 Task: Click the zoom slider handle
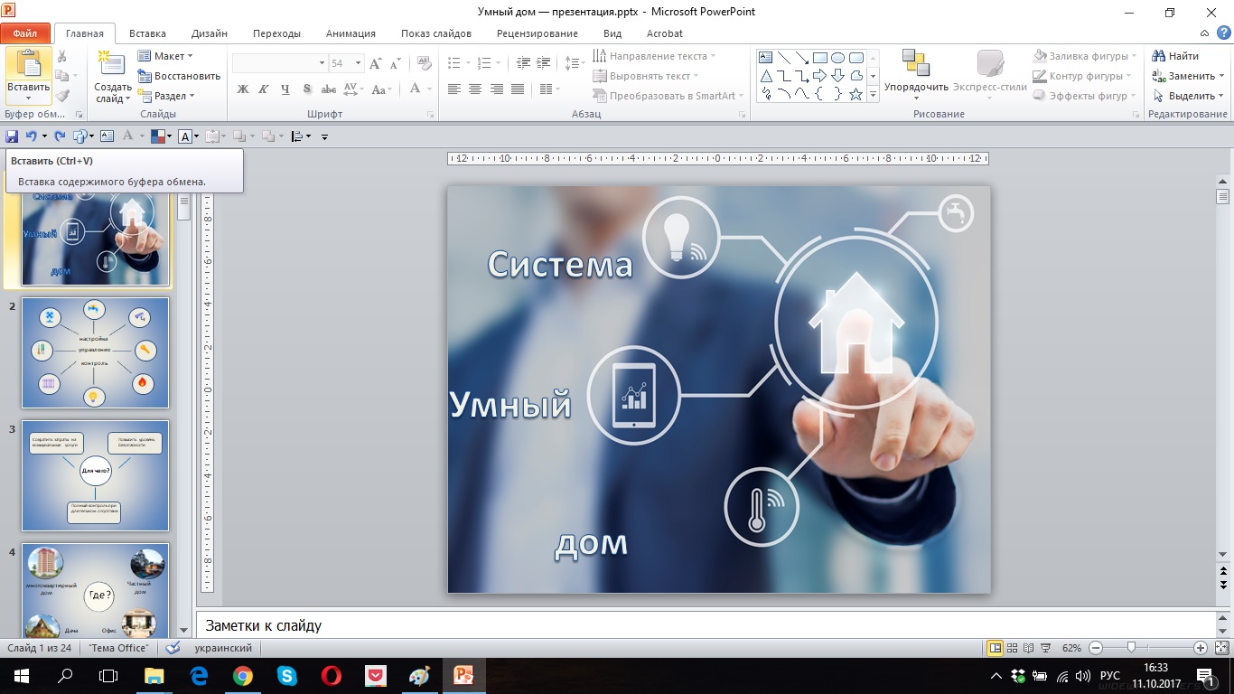tap(1131, 648)
